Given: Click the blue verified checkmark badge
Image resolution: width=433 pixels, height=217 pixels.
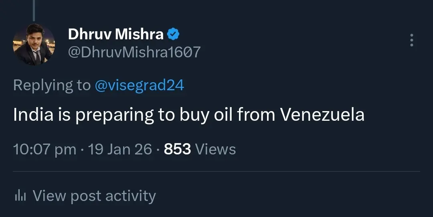Looking at the screenshot, I should (x=173, y=34).
